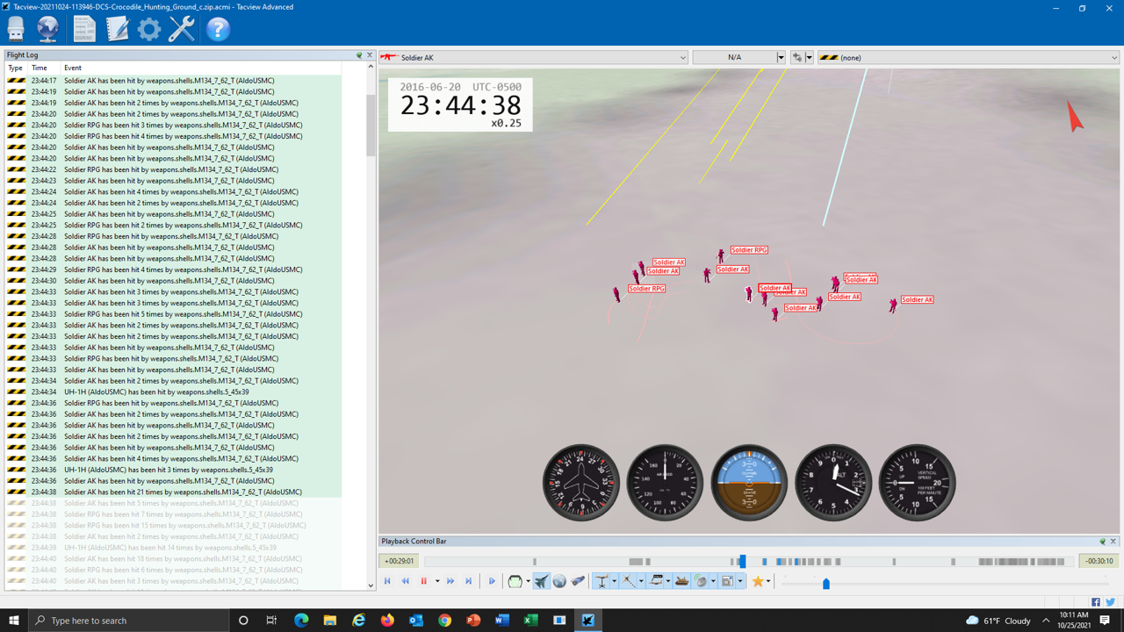1124x632 pixels.
Task: Expand the (none) secondary object dropdown
Action: 1114,58
